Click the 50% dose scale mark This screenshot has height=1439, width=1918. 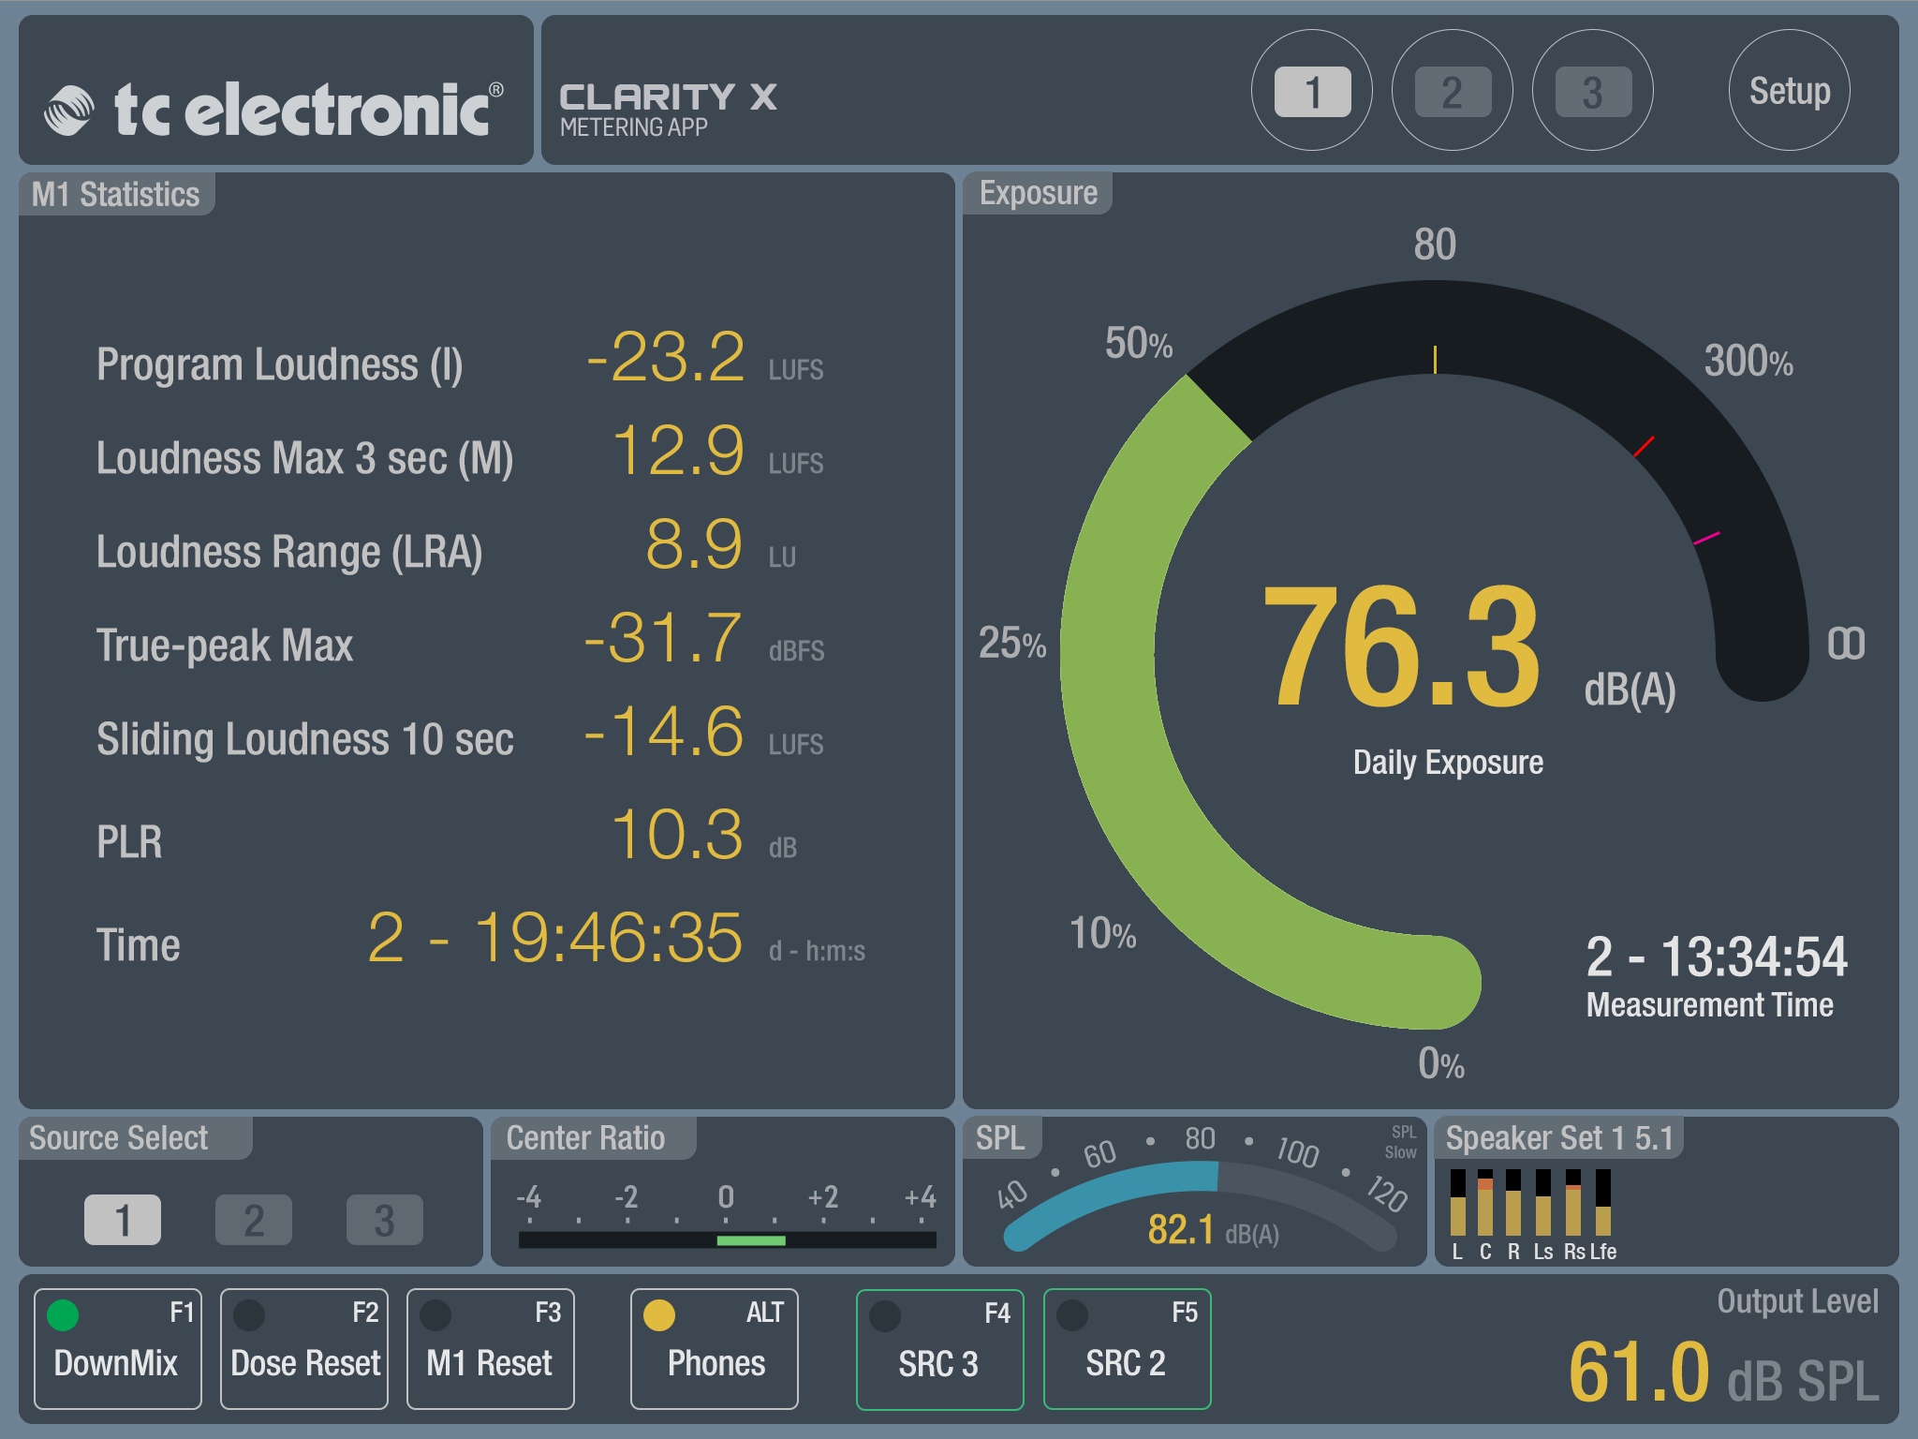(x=1139, y=344)
